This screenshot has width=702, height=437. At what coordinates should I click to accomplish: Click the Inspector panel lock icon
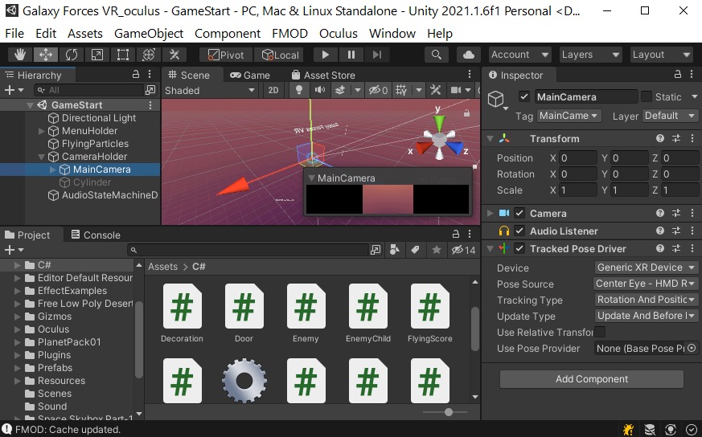coord(678,74)
